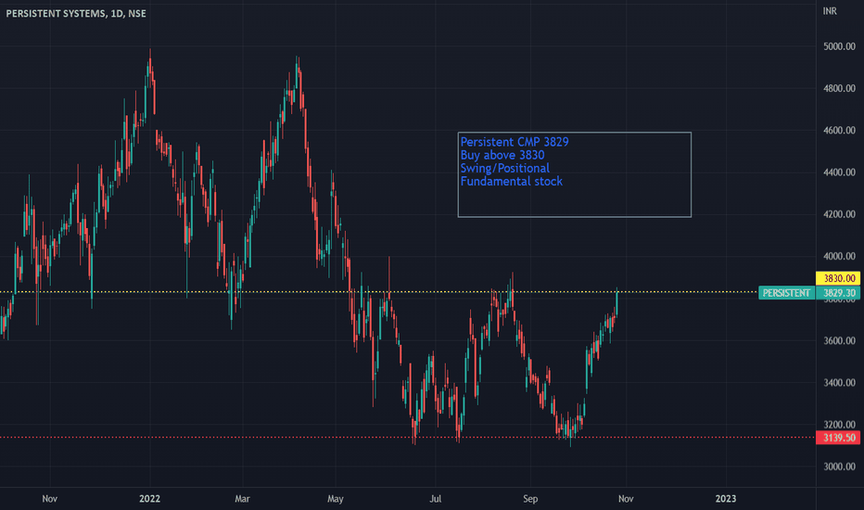Click the 3400.00 price axis value
The height and width of the screenshot is (510, 864).
pos(839,383)
